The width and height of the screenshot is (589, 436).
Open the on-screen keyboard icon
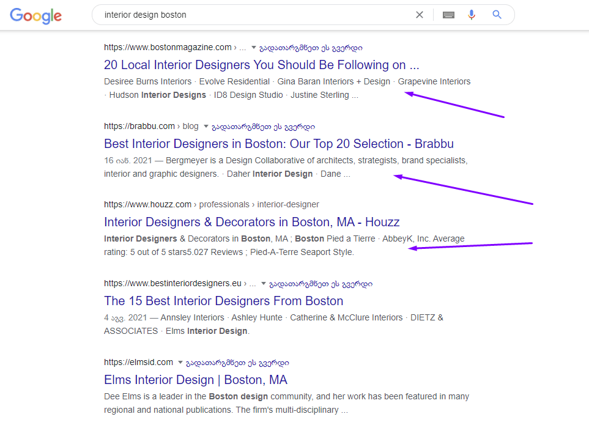click(448, 15)
